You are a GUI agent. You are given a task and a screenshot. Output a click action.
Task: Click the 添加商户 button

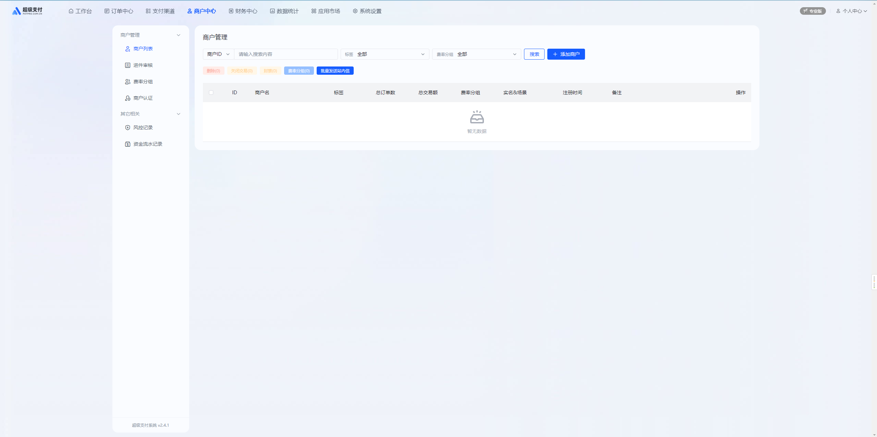566,54
